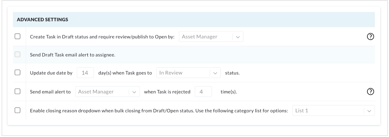Image resolution: width=389 pixels, height=137 pixels.
Task: Tick Send Draft Task email alert checkbox
Action: point(18,55)
